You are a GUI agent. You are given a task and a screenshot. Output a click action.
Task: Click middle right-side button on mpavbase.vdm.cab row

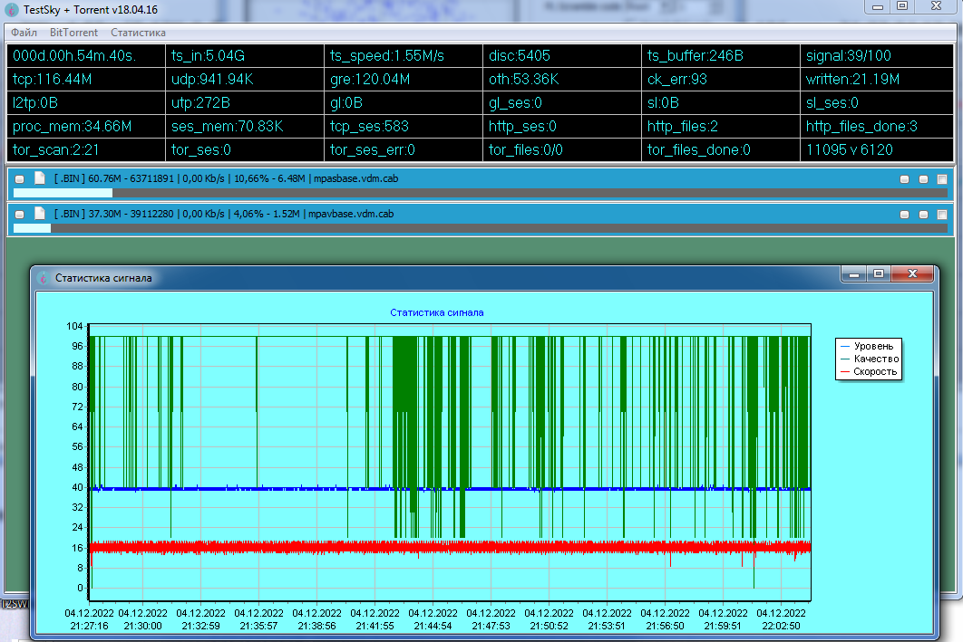[923, 215]
